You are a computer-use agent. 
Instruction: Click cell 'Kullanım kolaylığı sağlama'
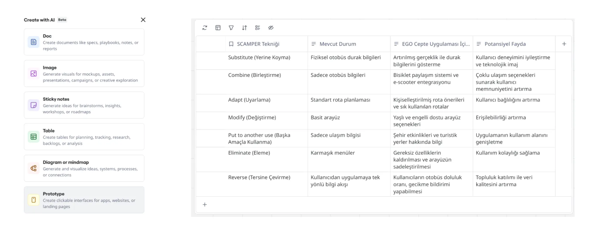pyautogui.click(x=514, y=160)
